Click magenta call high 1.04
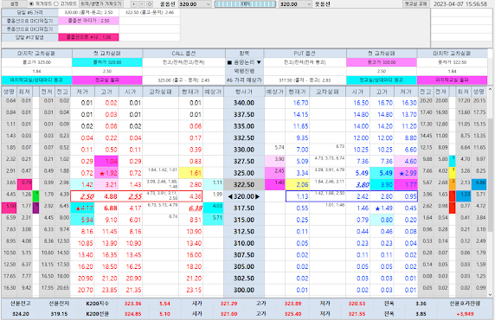The image size is (495, 320). 106,161
